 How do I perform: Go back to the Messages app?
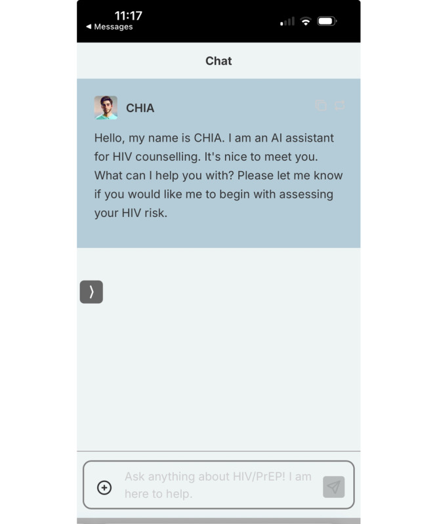110,26
